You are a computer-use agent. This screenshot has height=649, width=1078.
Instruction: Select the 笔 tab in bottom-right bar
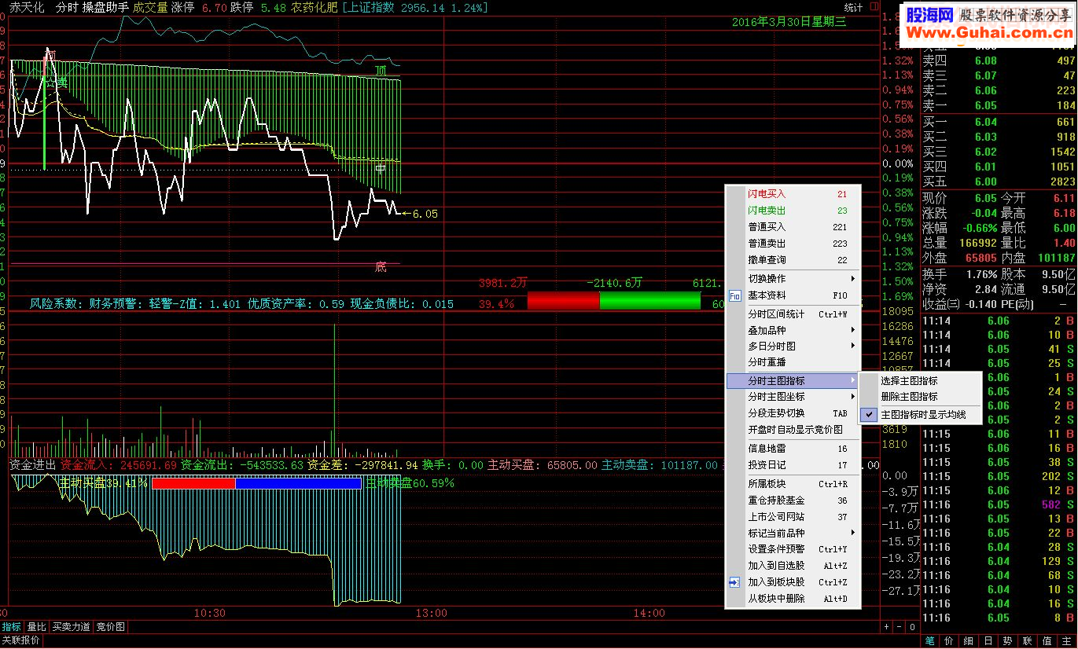(929, 641)
